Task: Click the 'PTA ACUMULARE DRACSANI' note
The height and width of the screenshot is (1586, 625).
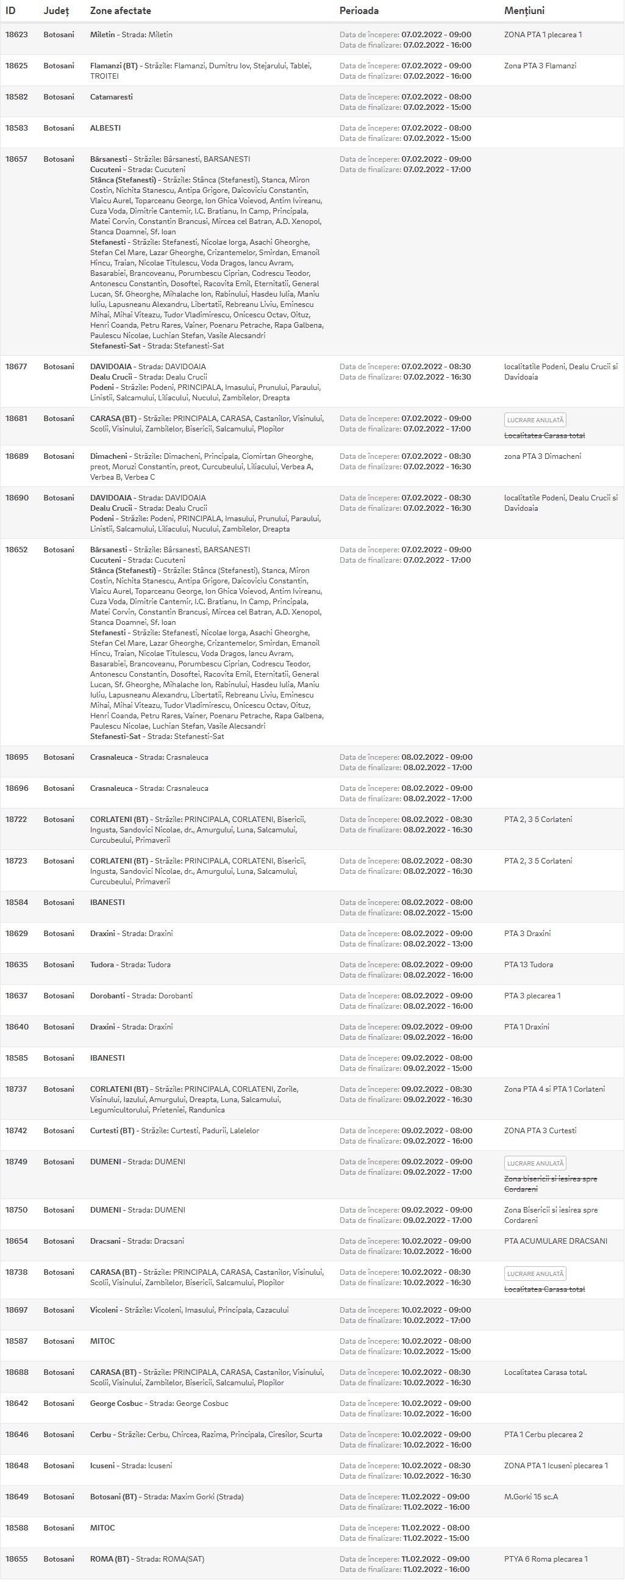Action: coord(555,1241)
